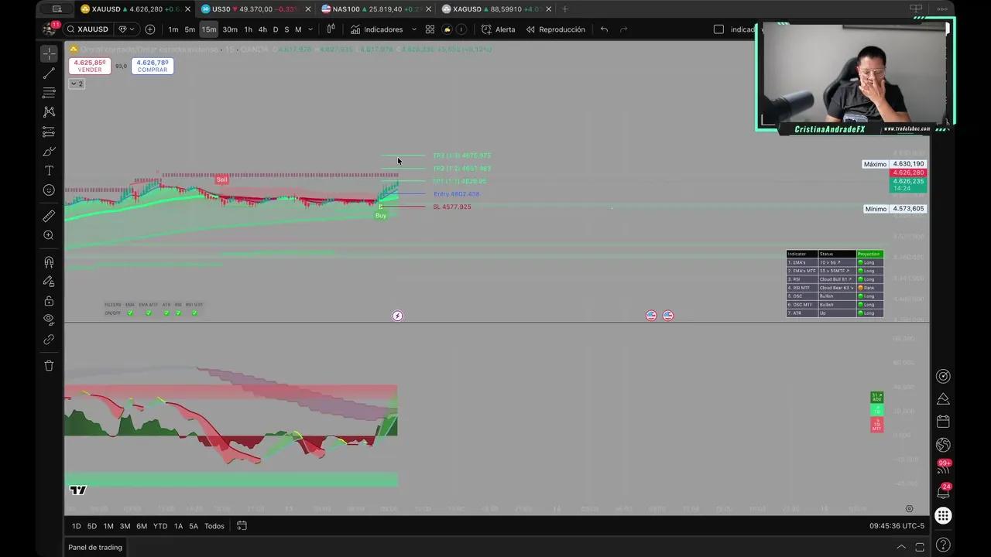Open the XAUUSD symbol search field
This screenshot has width=991, height=557.
tap(88, 29)
